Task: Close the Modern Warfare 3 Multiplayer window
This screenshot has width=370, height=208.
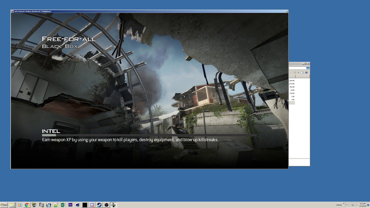Action: [287, 11]
